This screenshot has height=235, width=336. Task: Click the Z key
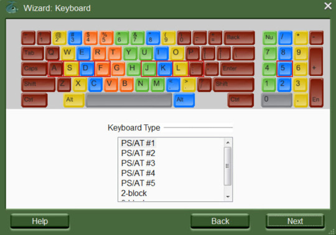click(x=64, y=85)
